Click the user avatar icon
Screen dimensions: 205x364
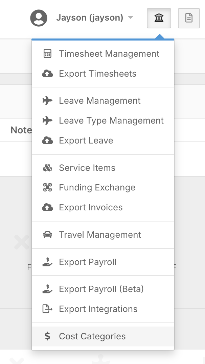(39, 18)
